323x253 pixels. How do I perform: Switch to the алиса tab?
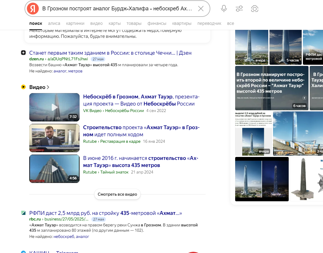pyautogui.click(x=54, y=23)
